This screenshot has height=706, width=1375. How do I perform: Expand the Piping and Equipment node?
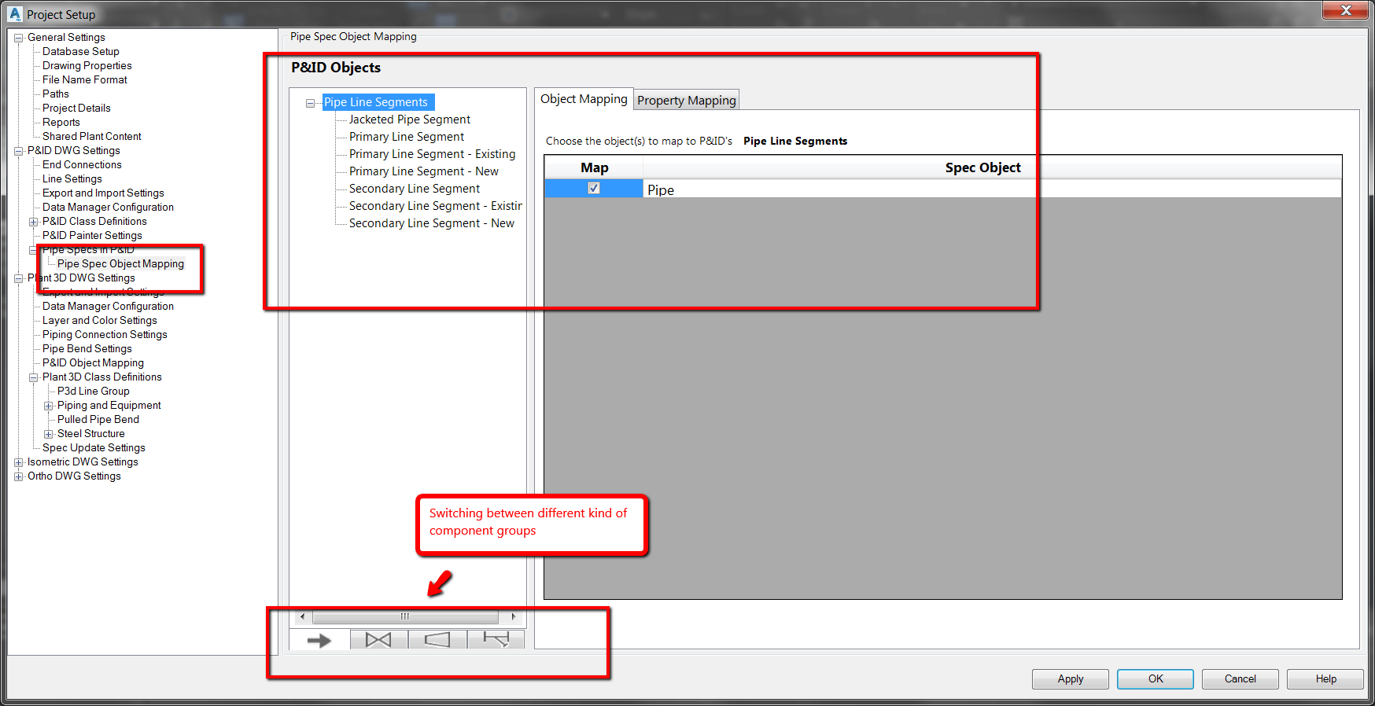coord(48,406)
